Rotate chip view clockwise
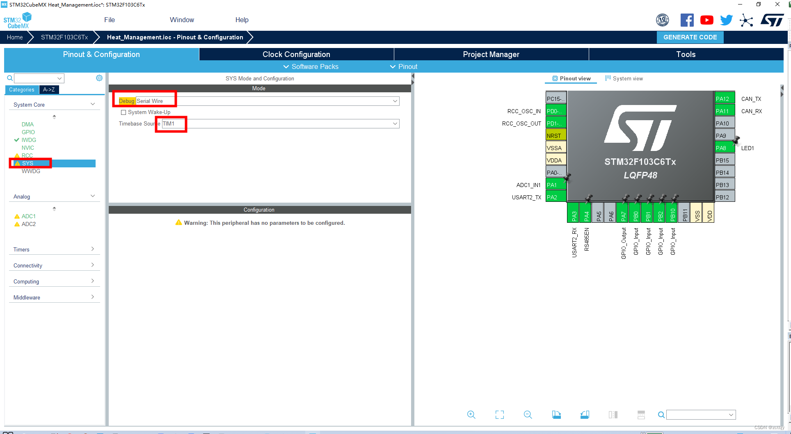 click(556, 415)
